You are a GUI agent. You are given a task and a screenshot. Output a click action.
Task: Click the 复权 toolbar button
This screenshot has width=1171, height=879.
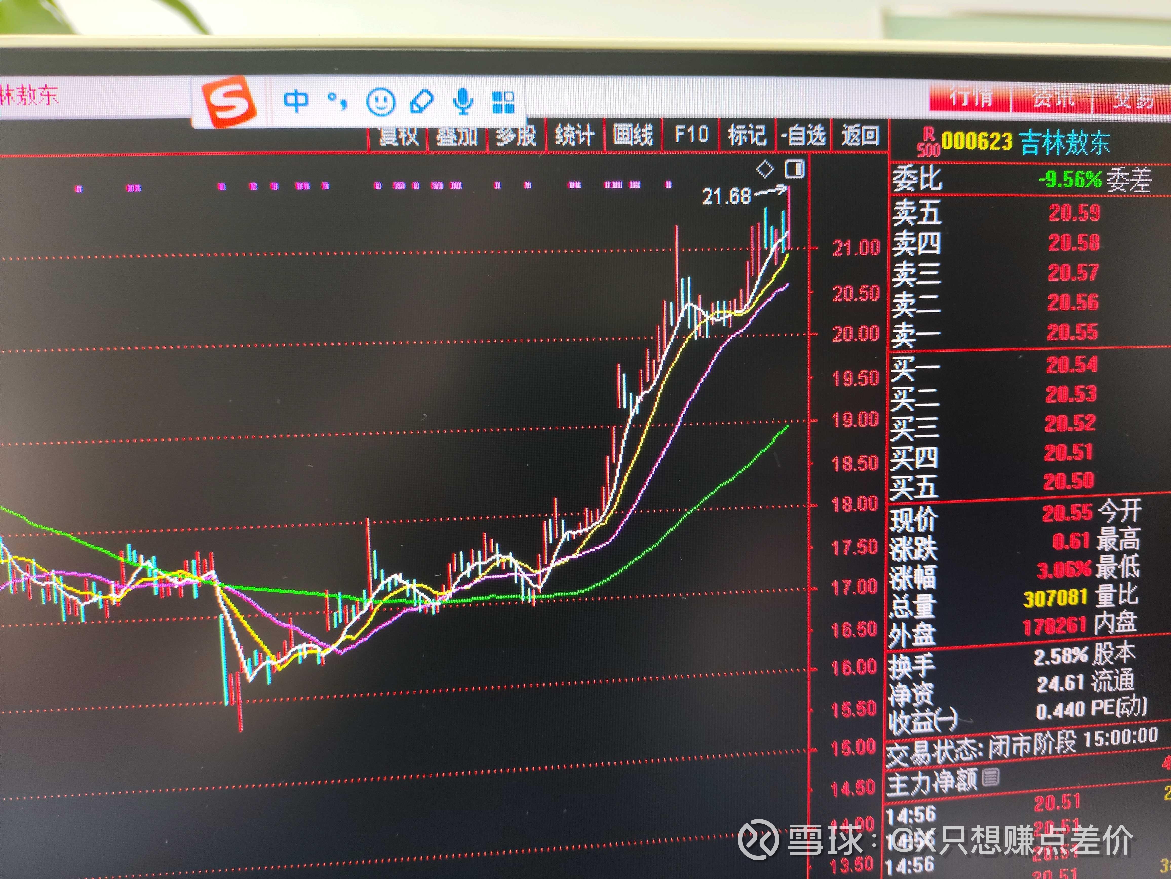399,136
